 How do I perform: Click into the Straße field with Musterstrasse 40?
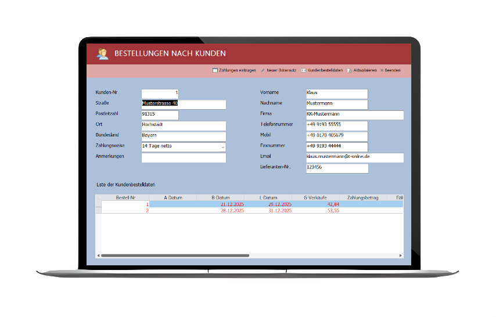point(184,105)
